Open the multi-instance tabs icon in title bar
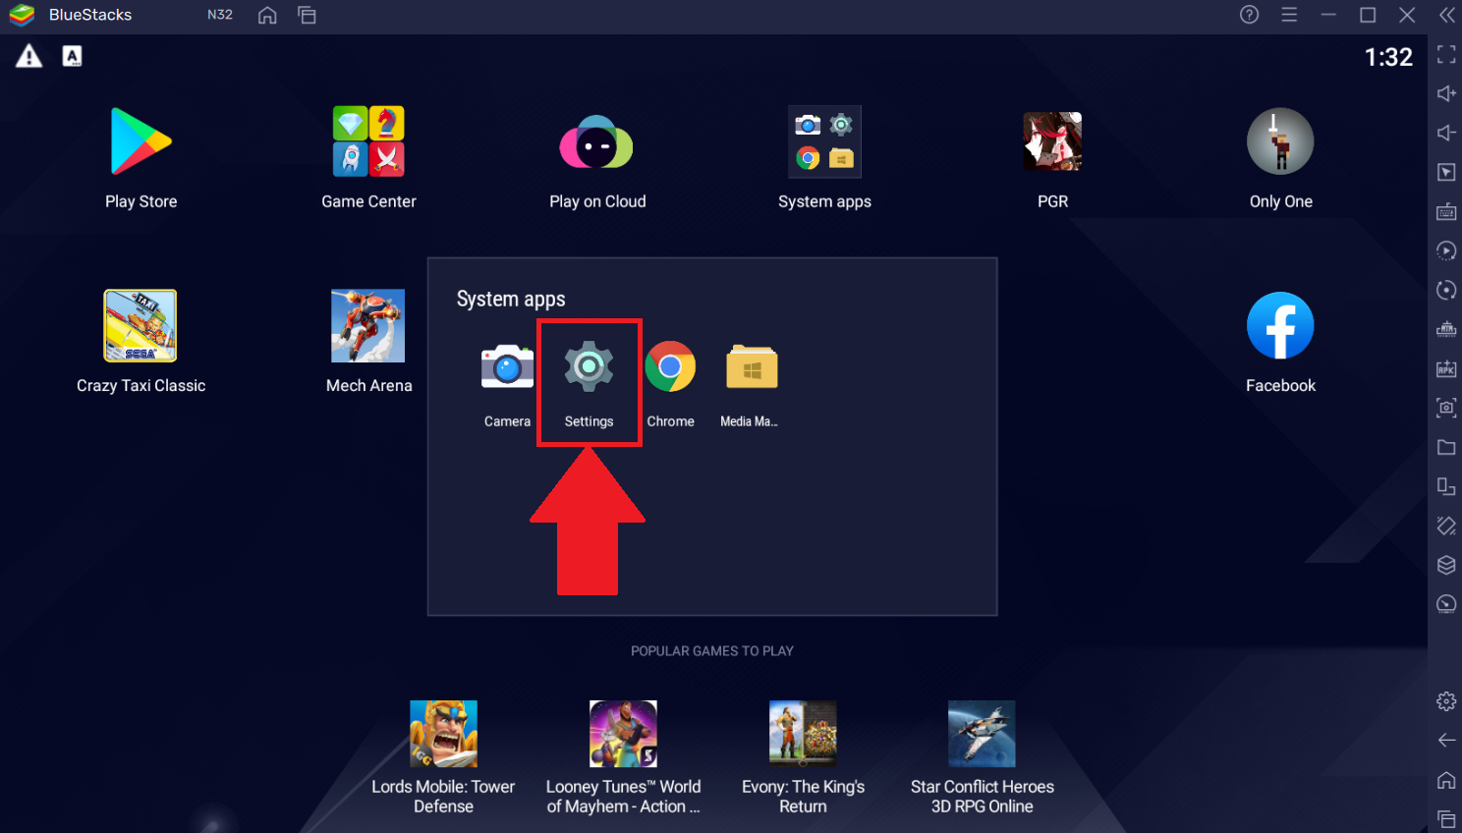This screenshot has height=833, width=1462. [308, 15]
